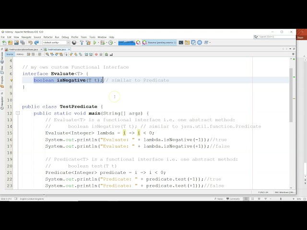Click the editor split window icon

[x=293, y=54]
